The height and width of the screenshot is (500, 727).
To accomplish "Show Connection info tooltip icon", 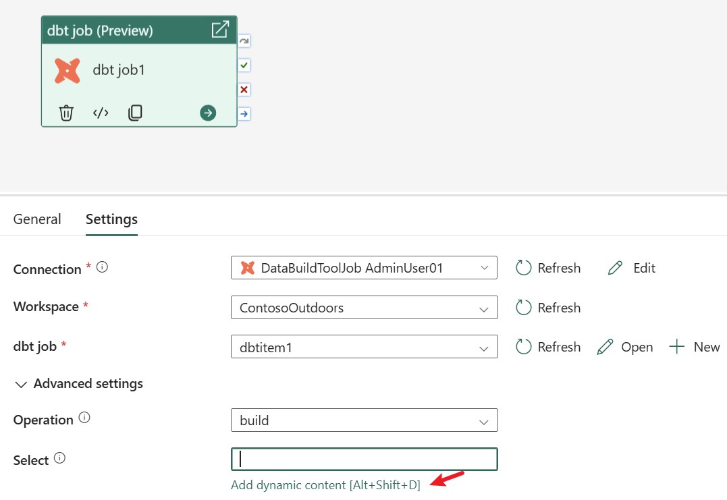I will pyautogui.click(x=102, y=267).
